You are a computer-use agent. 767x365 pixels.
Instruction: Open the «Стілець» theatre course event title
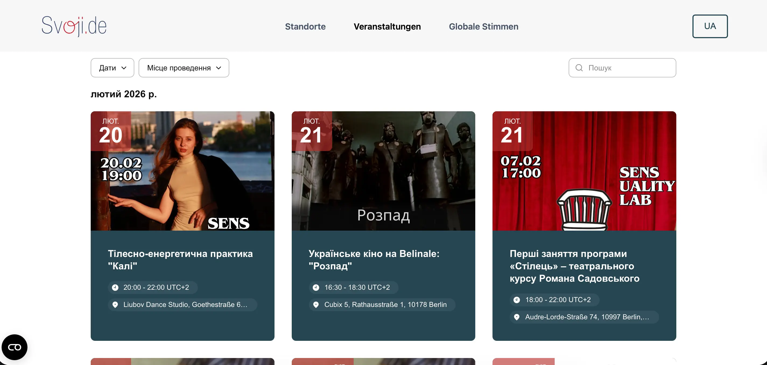pyautogui.click(x=574, y=266)
